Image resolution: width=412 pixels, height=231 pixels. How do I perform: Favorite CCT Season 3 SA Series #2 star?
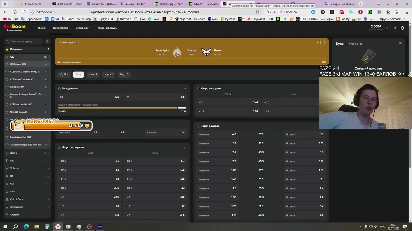pos(7,79)
